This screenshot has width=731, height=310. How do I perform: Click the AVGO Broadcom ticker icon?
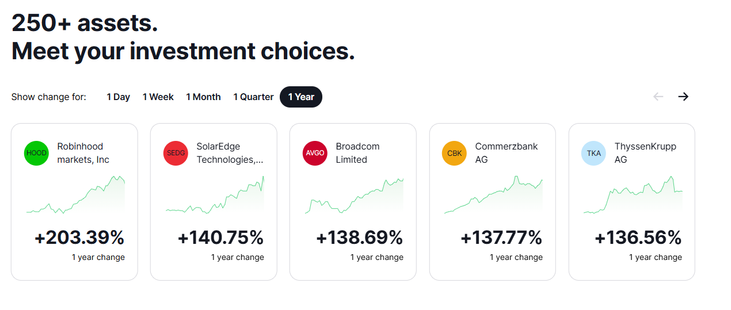point(315,154)
